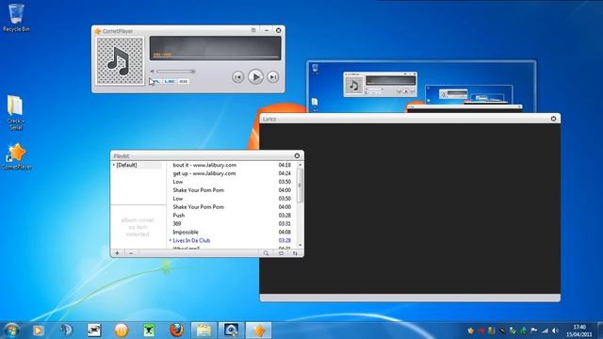Open the orange media player taskbar icon
The width and height of the screenshot is (603, 339).
pyautogui.click(x=38, y=331)
